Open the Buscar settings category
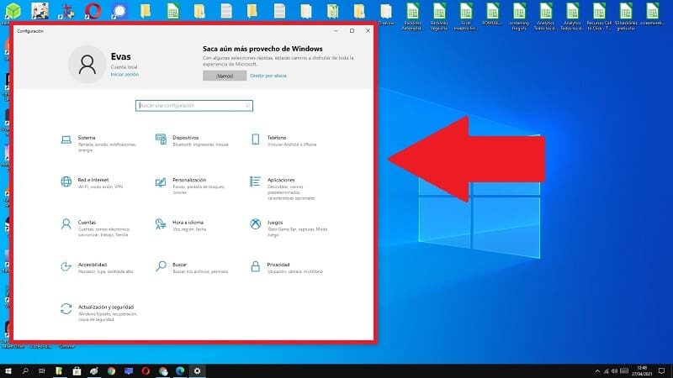The width and height of the screenshot is (673, 378). click(x=192, y=267)
